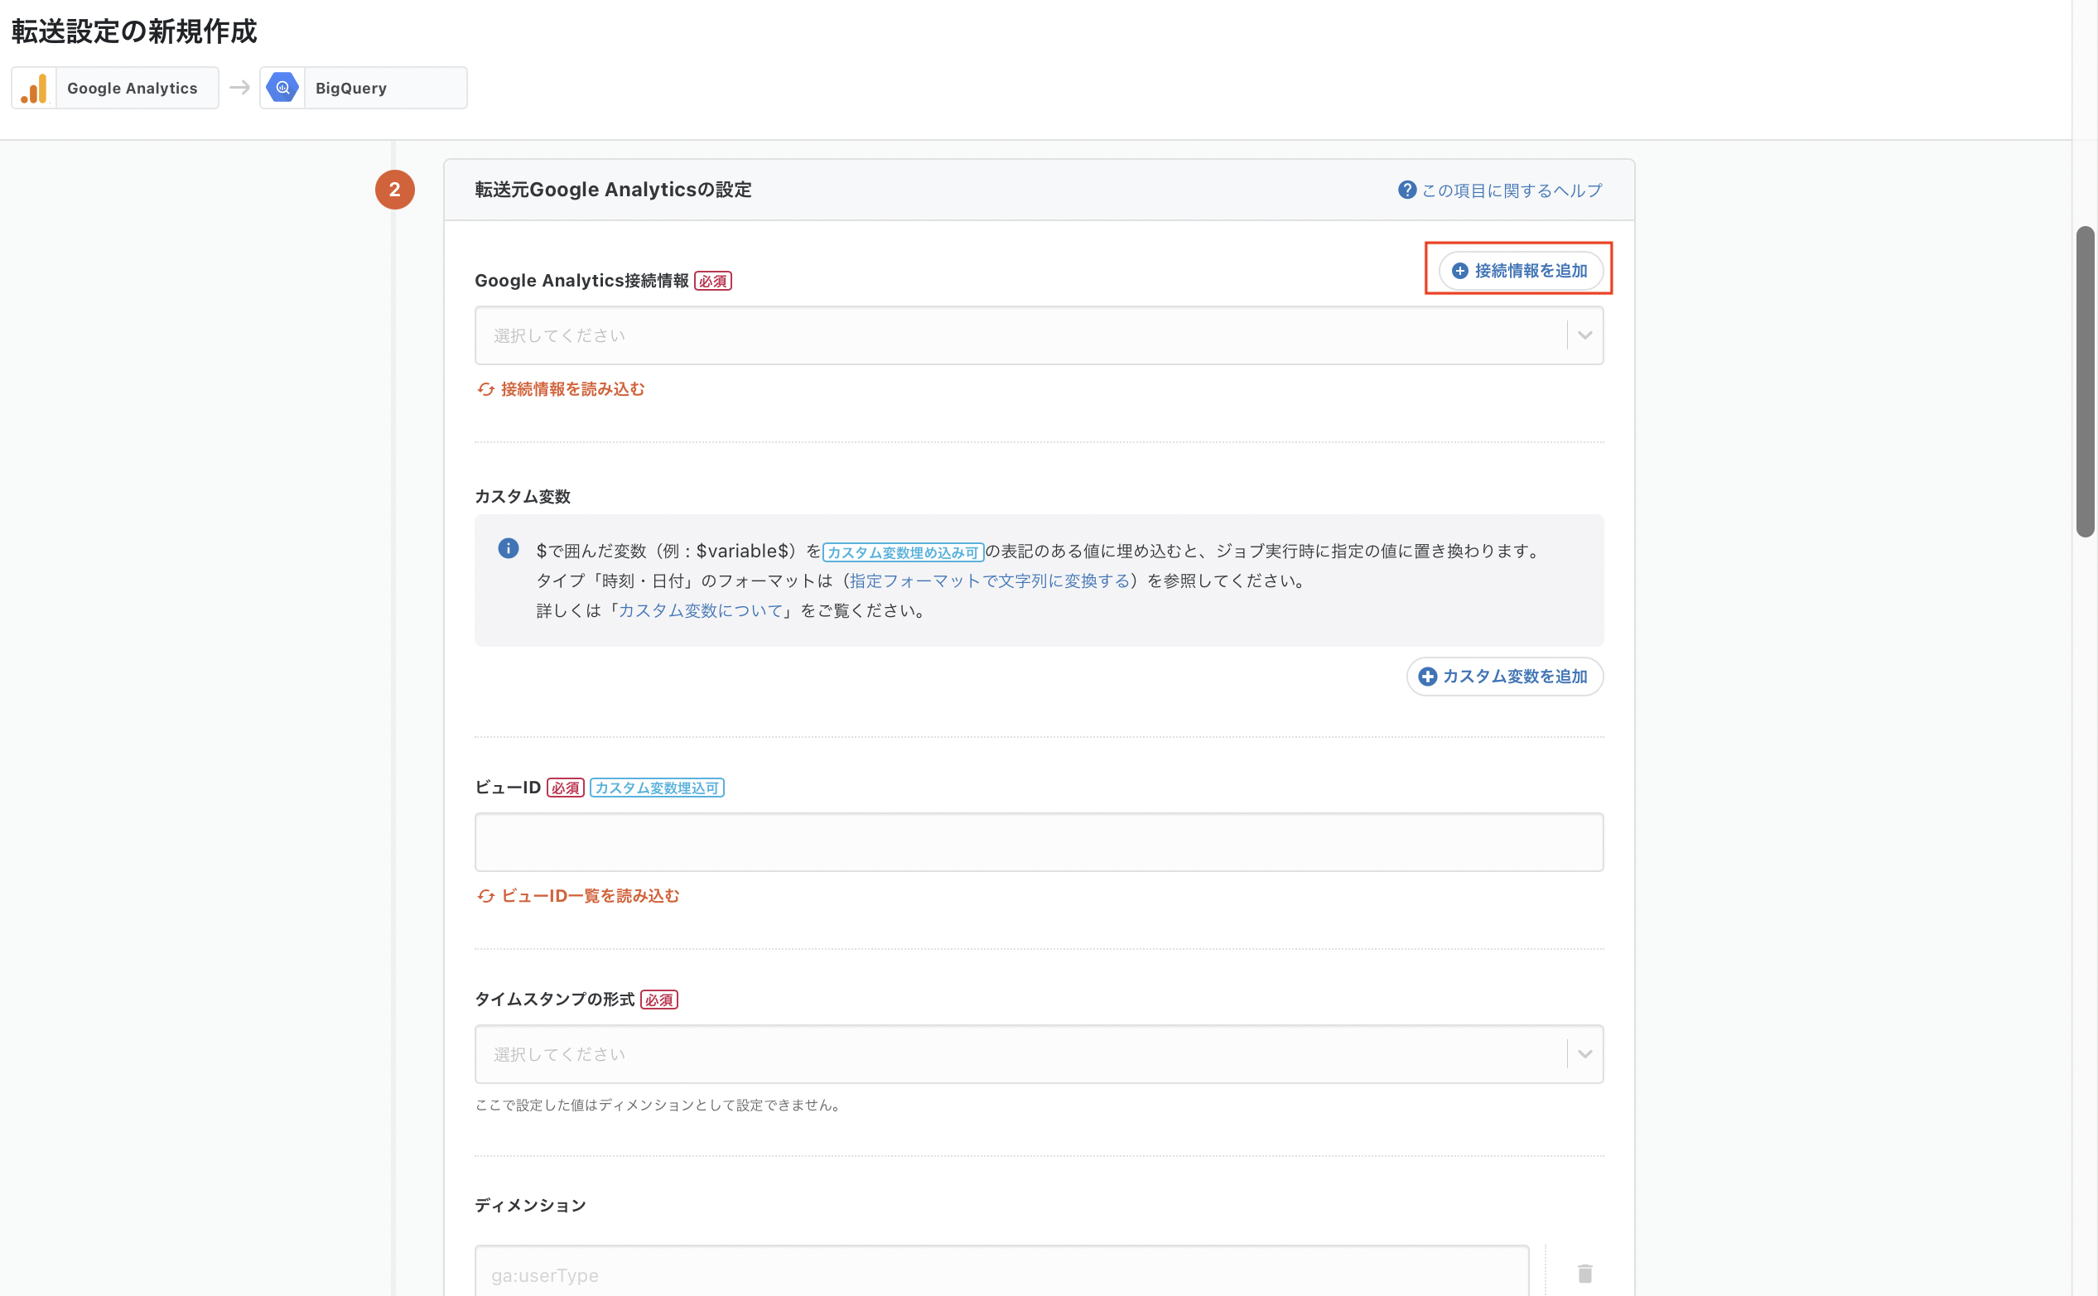This screenshot has height=1296, width=2098.
Task: Click ここで設定した値はディメンション note text
Action: tap(658, 1105)
